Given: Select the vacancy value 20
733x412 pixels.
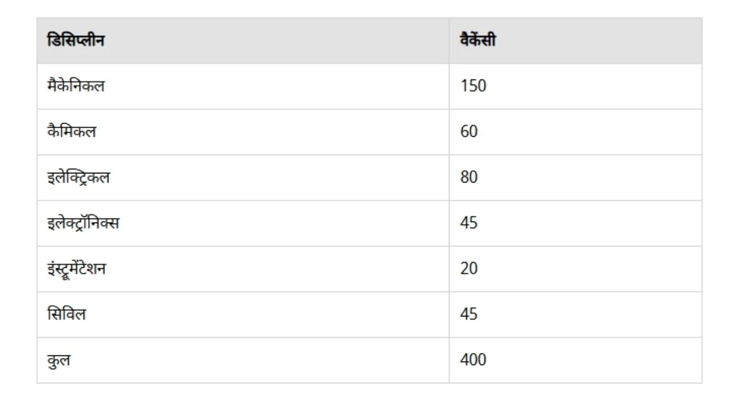Looking at the screenshot, I should [469, 269].
